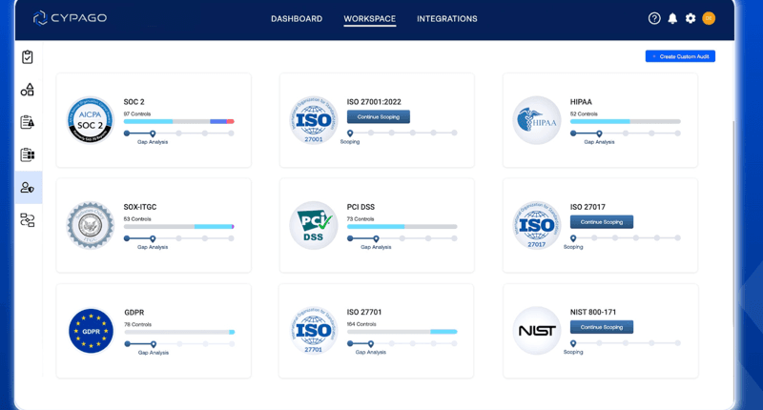Continue scoping for NIST 800-171
763x410 pixels.
click(x=602, y=327)
